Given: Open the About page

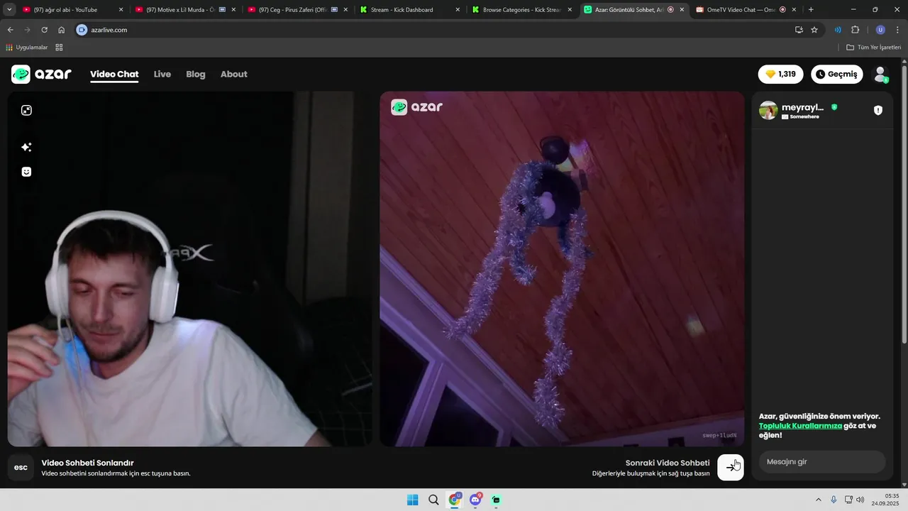Looking at the screenshot, I should point(234,74).
